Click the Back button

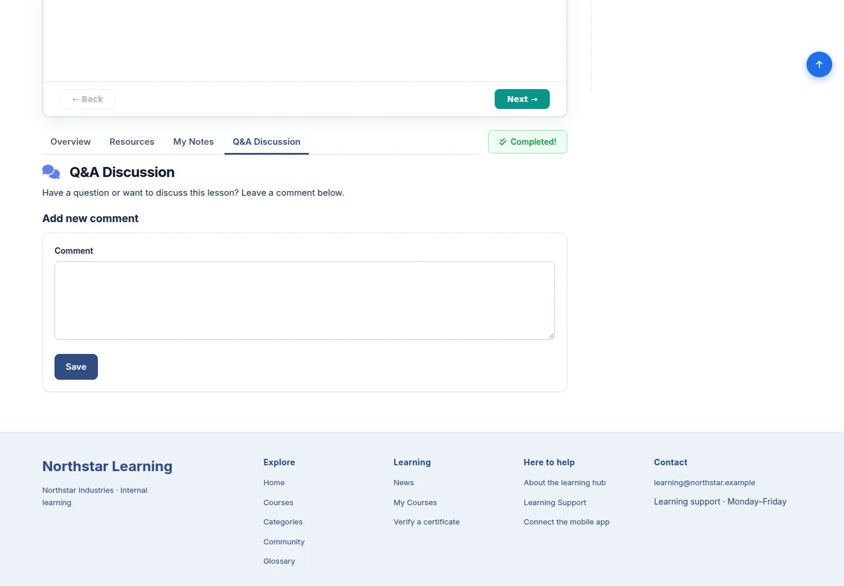(x=87, y=99)
